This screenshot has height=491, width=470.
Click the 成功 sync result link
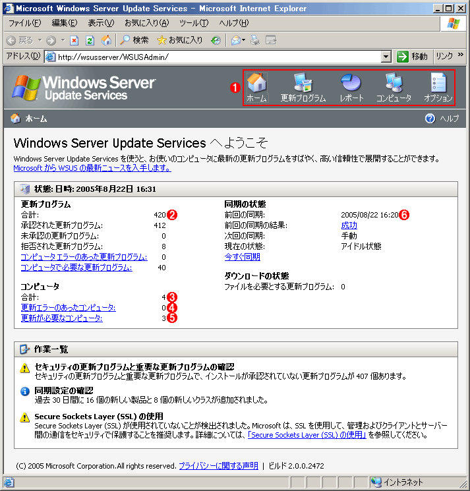(349, 225)
